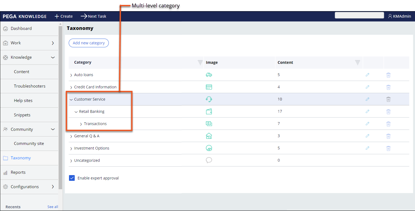Go to Reports in the sidebar

click(18, 172)
